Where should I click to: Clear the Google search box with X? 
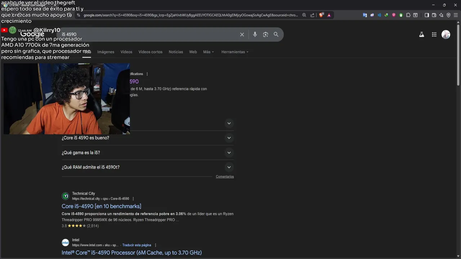[242, 35]
